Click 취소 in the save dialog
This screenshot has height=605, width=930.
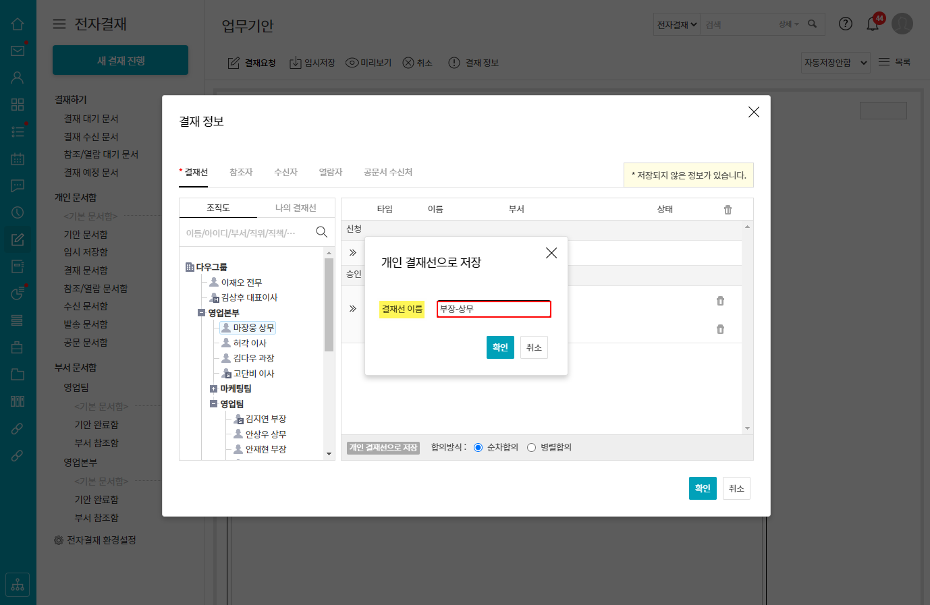click(534, 347)
